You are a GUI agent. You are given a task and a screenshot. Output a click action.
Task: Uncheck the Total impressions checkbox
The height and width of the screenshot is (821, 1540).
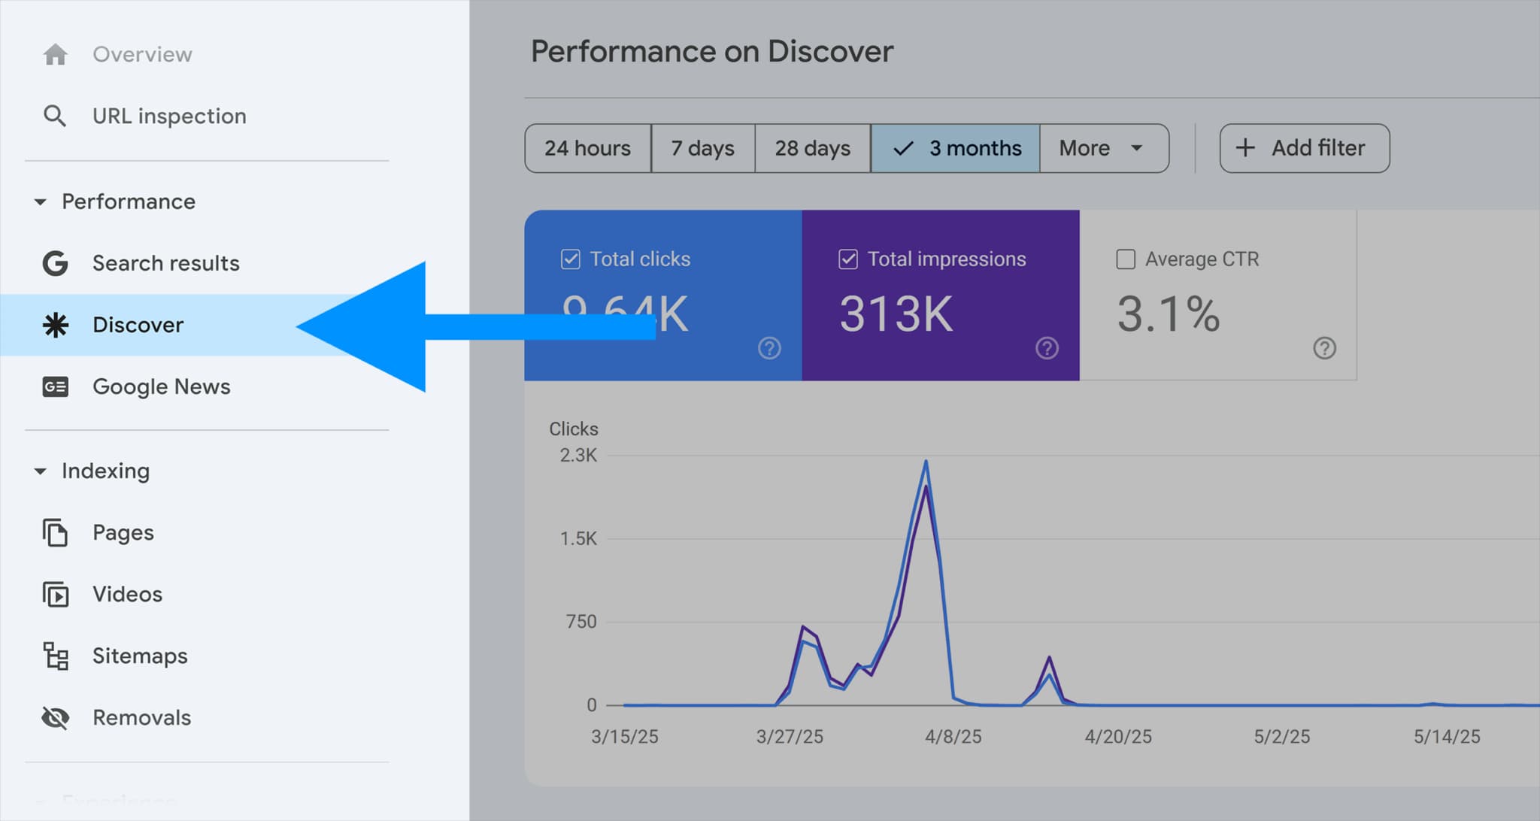(848, 259)
